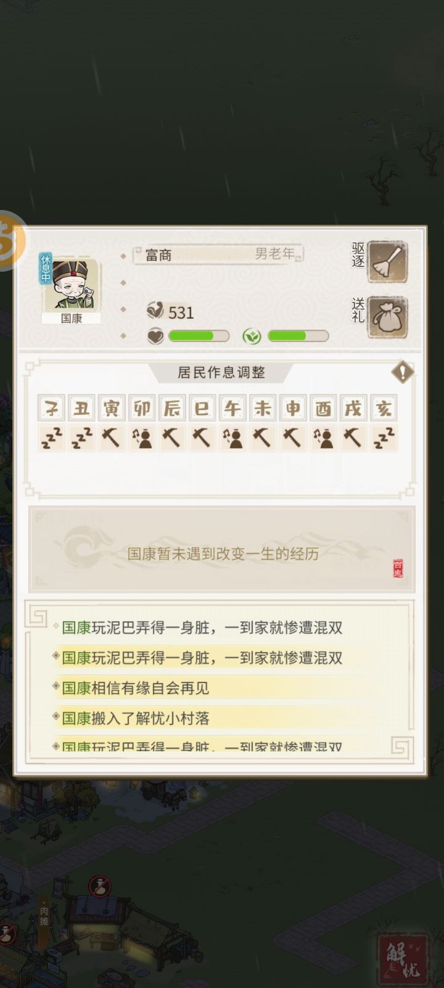Select log entry 国康搬入了解忧小村落

click(136, 718)
